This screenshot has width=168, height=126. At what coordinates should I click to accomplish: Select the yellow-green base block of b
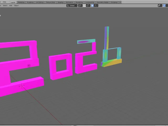coord(111,63)
